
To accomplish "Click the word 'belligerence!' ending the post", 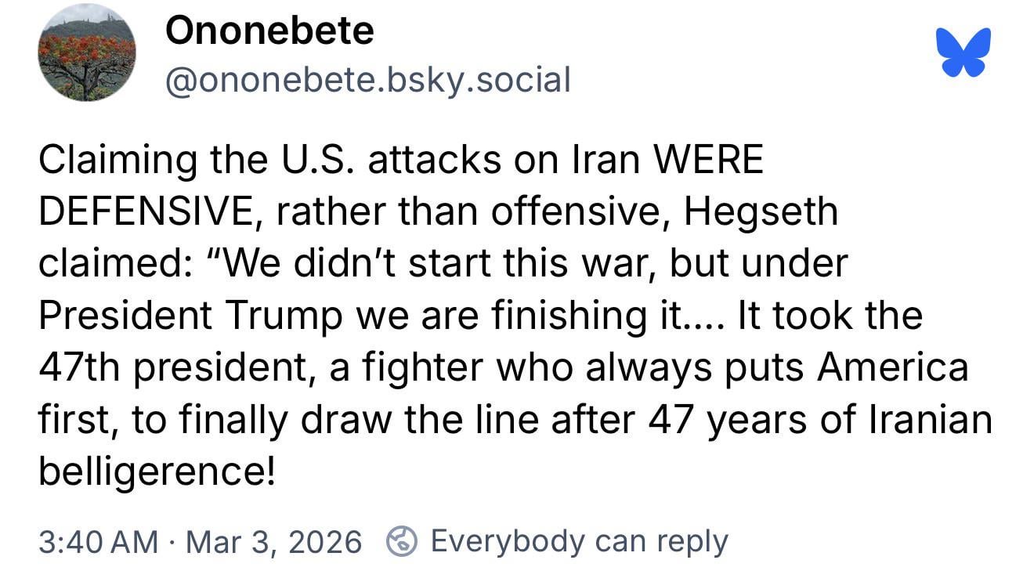I will tap(157, 471).
